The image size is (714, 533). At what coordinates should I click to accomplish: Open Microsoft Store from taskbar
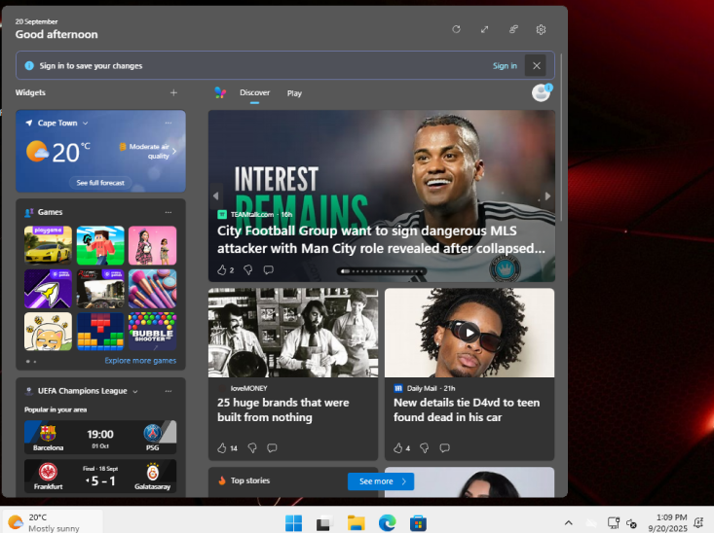click(418, 523)
